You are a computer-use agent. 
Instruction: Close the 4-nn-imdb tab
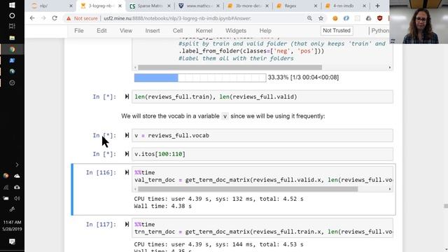[364, 6]
